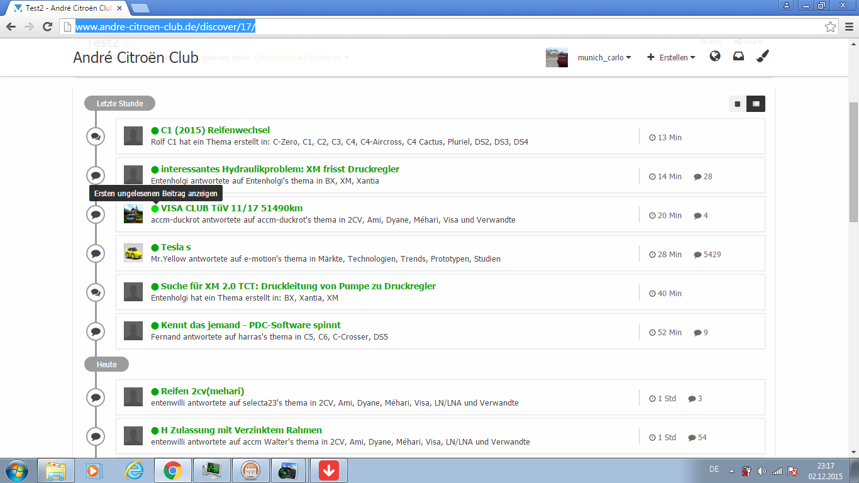Click the 13 Min timestamp
This screenshot has height=483, width=859.
click(665, 138)
